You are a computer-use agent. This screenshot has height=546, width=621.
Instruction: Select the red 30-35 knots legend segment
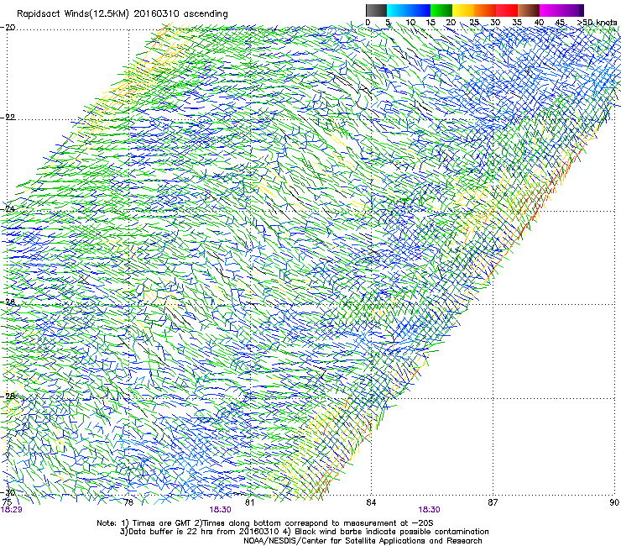click(507, 10)
